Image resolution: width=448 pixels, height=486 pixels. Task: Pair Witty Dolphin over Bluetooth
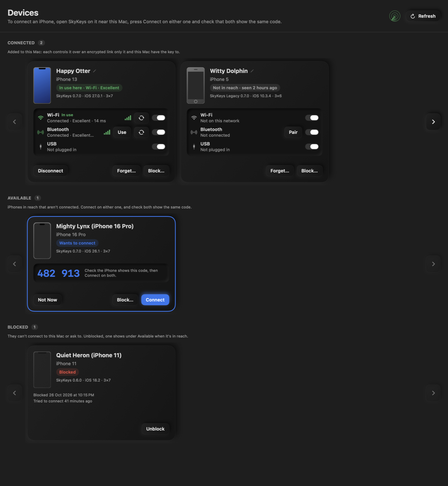coord(293,132)
